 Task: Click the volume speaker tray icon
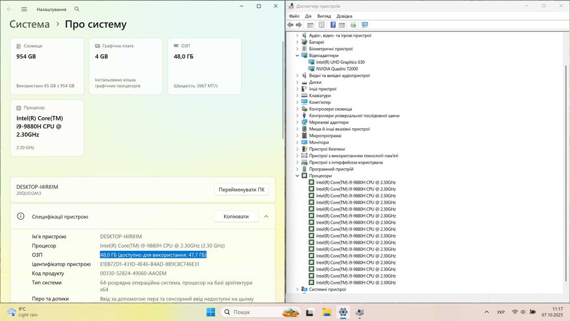[x=523, y=312]
